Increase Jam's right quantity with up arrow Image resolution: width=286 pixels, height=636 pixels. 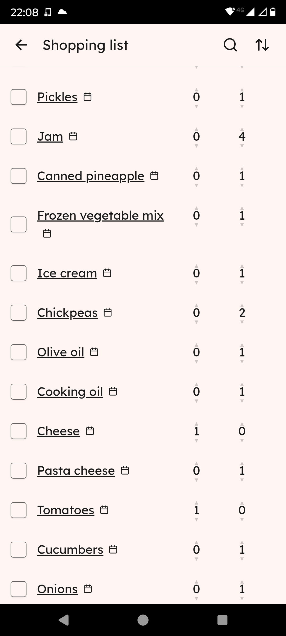click(242, 129)
